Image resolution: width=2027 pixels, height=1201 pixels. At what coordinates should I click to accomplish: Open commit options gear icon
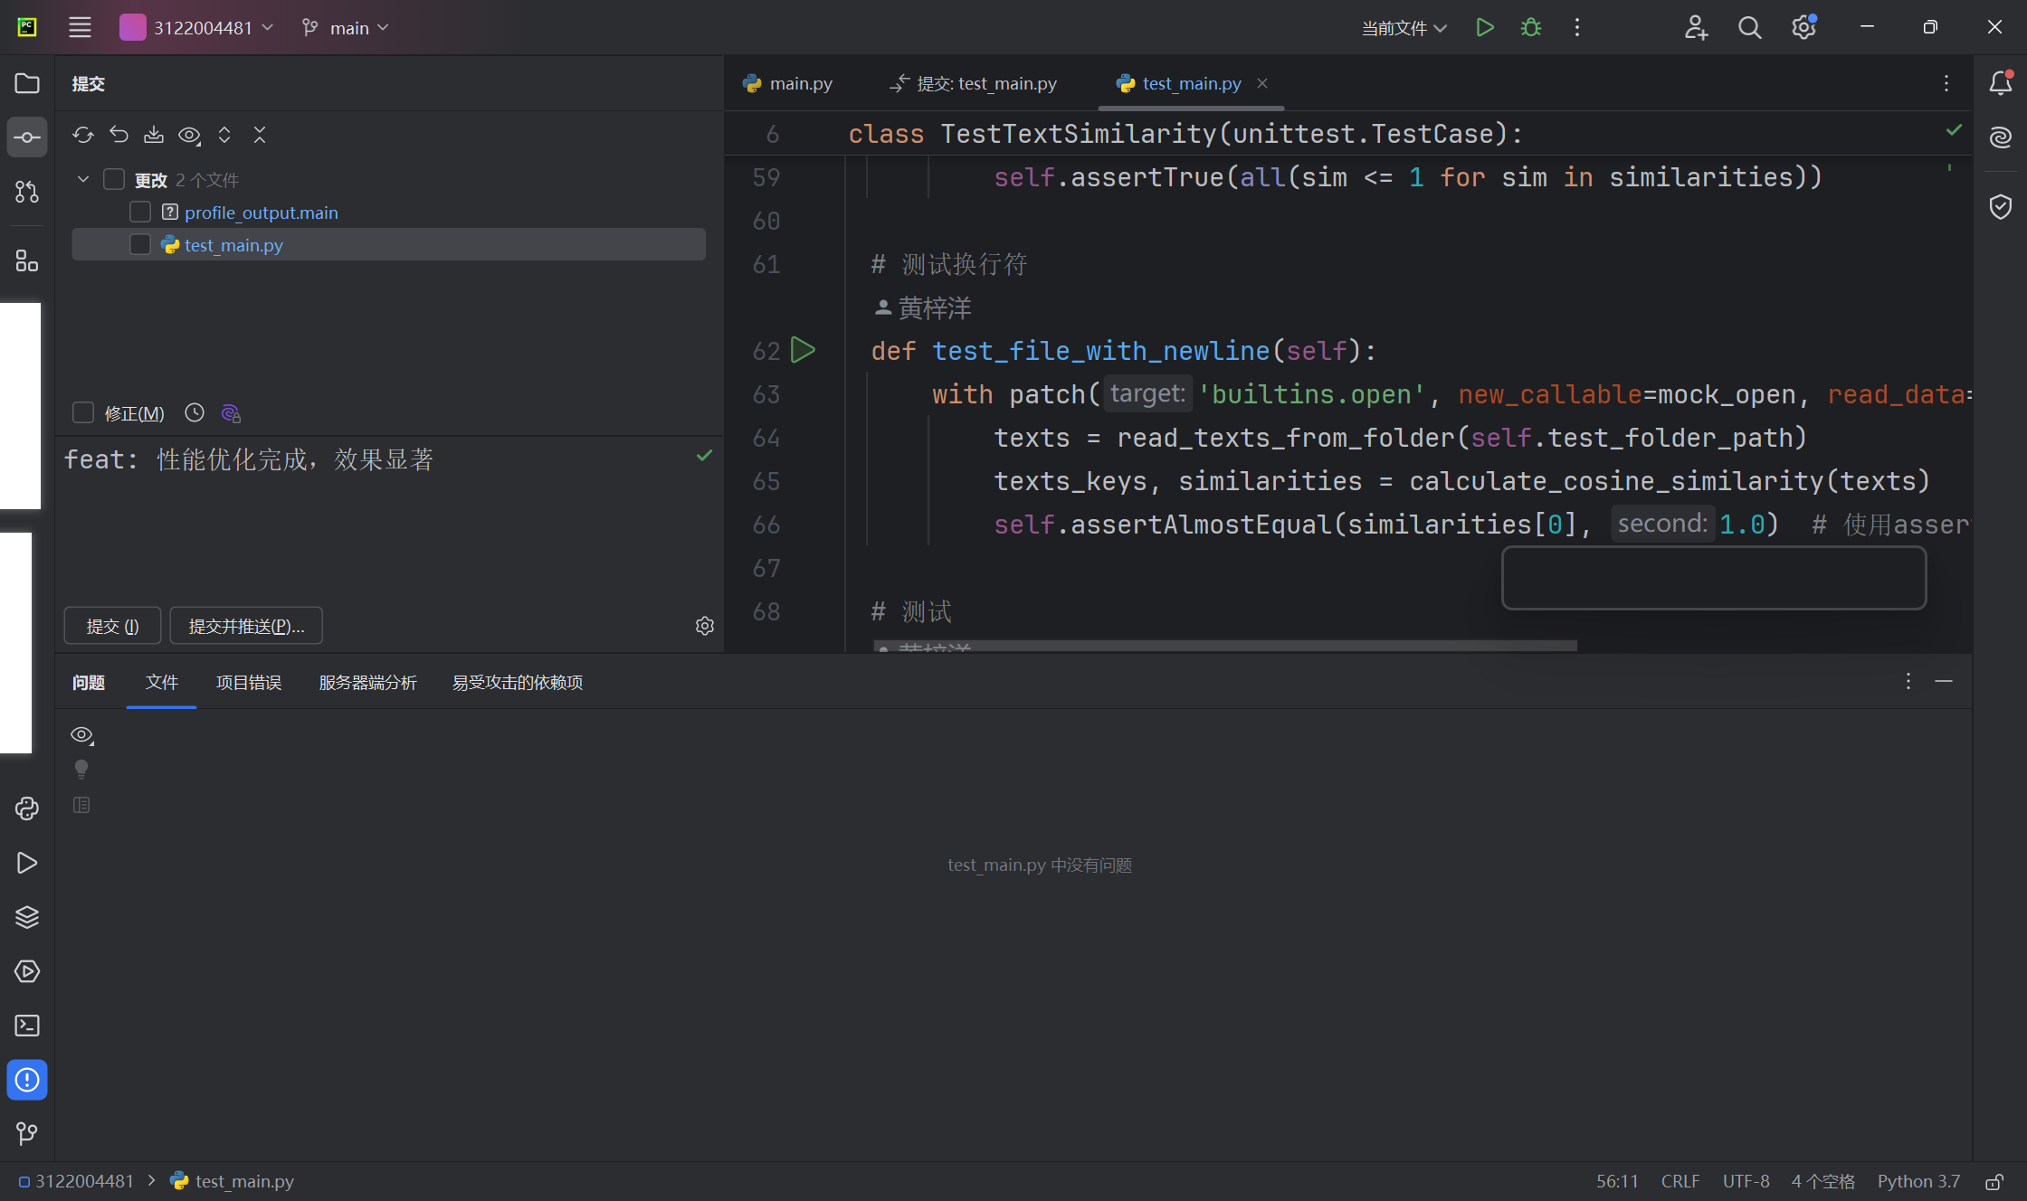point(705,626)
